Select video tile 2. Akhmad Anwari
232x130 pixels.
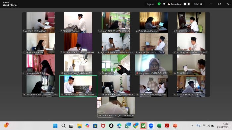click(78, 22)
